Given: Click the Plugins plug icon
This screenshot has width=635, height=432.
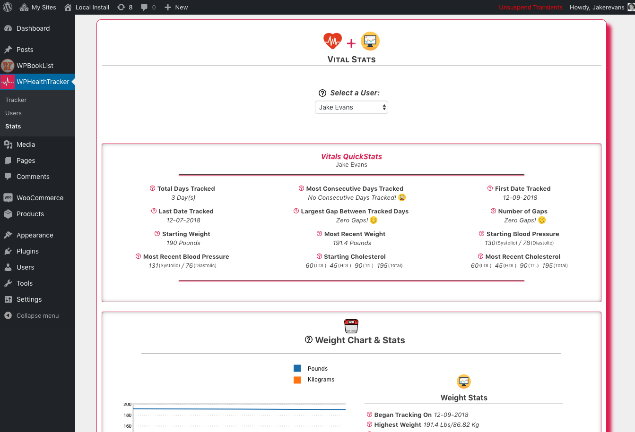Looking at the screenshot, I should tap(8, 251).
